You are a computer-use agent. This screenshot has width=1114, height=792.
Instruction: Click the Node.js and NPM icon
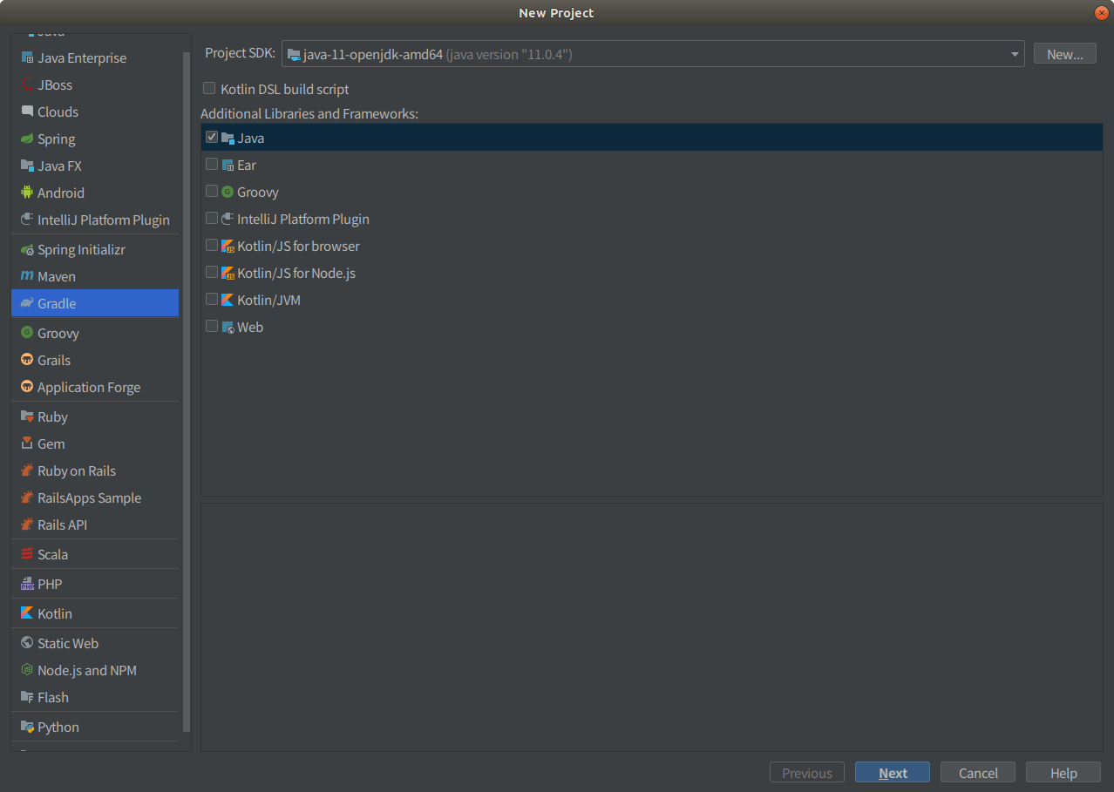coord(27,671)
